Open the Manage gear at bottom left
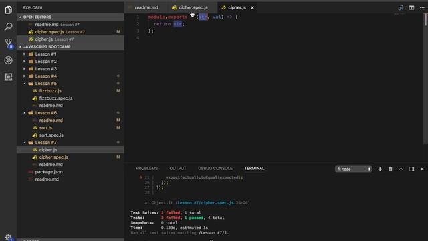428x241 pixels. (8, 237)
